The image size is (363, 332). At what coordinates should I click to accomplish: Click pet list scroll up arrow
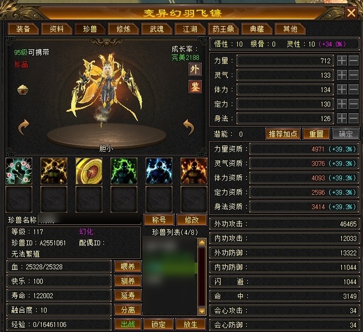(x=202, y=242)
